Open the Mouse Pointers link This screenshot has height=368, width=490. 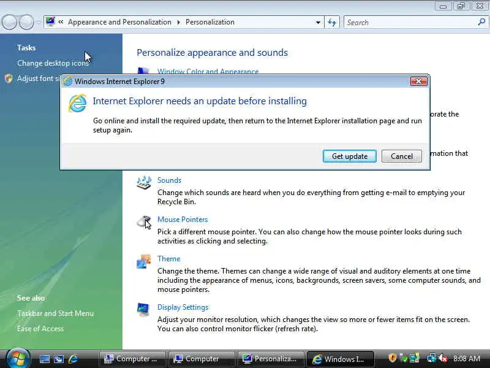click(183, 220)
